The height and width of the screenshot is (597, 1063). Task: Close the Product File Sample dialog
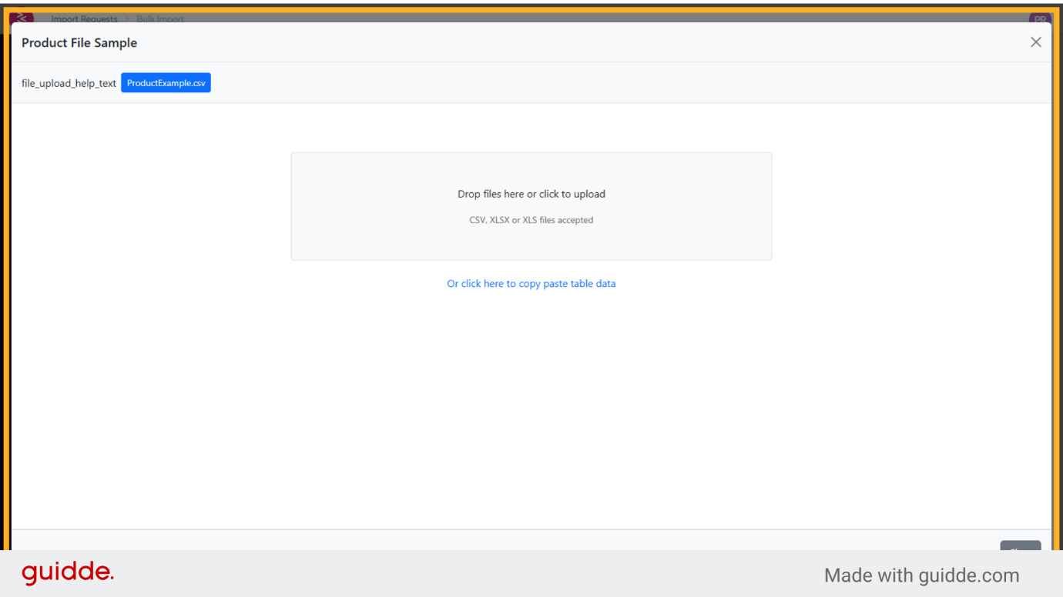tap(1035, 42)
